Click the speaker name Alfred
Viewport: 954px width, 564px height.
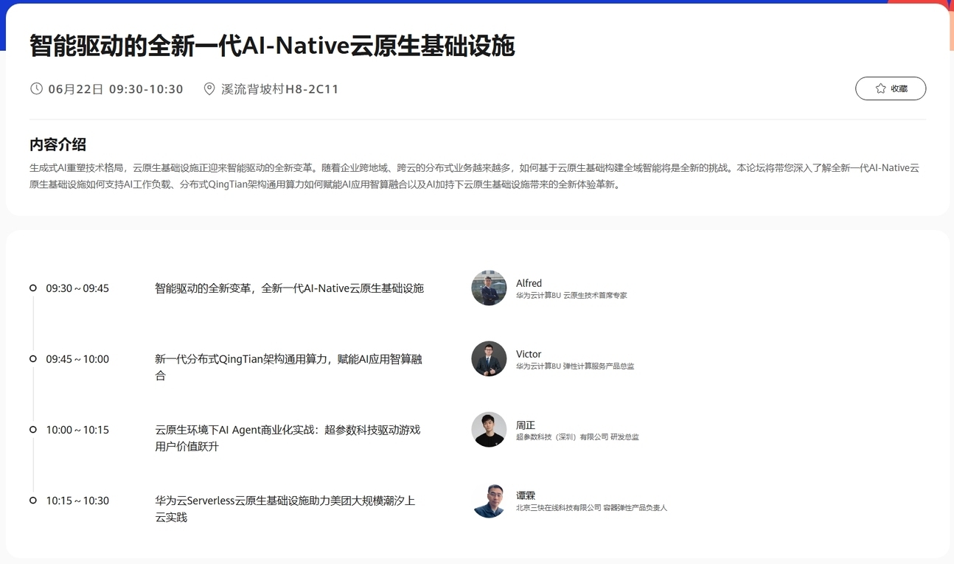pos(529,283)
